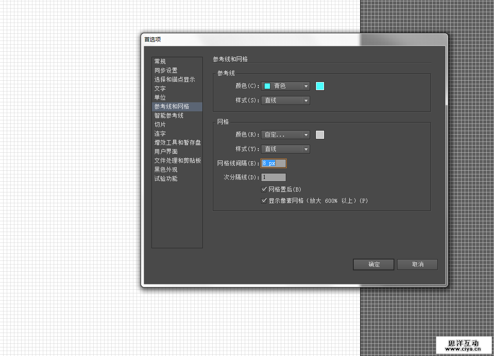The height and width of the screenshot is (356, 494).
Task: Open 用户界面 preferences
Action: [x=166, y=151]
